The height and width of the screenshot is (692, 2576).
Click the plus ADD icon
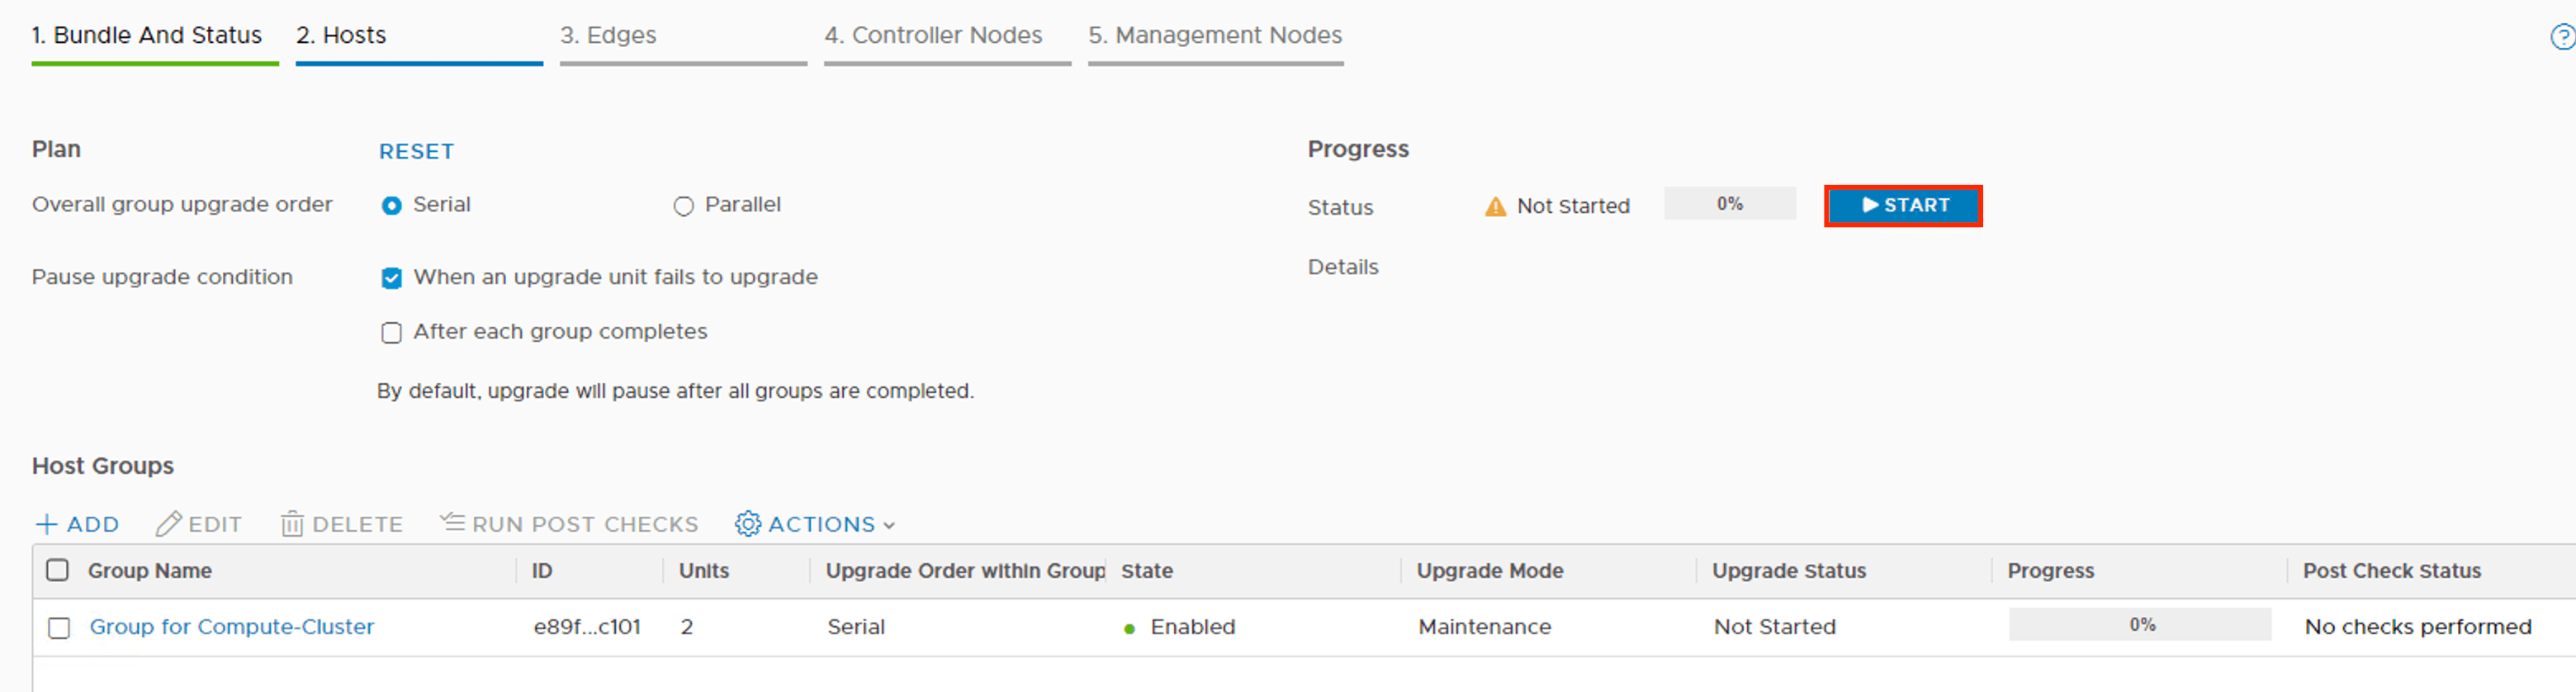pos(46,524)
